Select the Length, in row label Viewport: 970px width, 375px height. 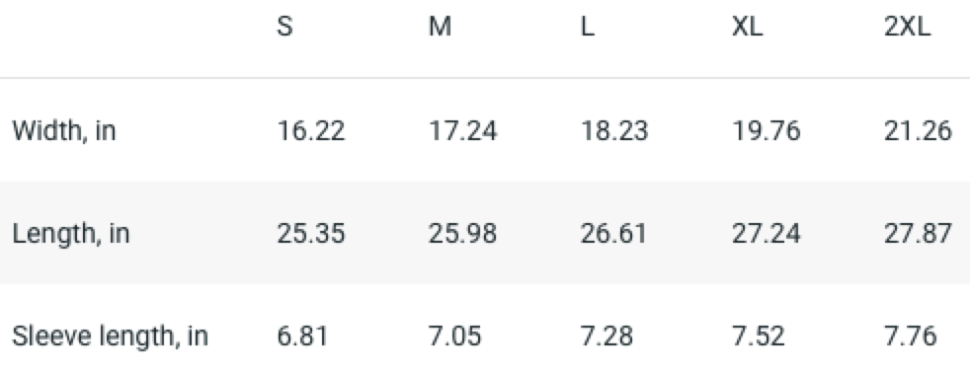click(x=71, y=234)
